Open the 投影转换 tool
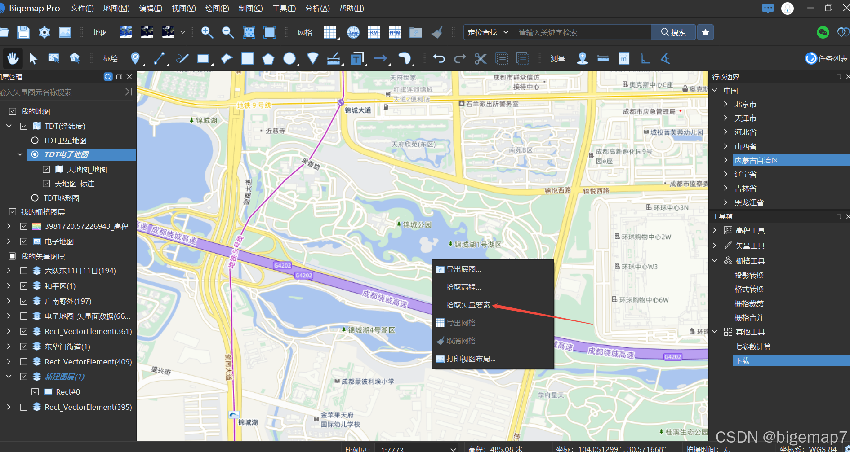Screen dimensions: 850x452 click(x=749, y=275)
